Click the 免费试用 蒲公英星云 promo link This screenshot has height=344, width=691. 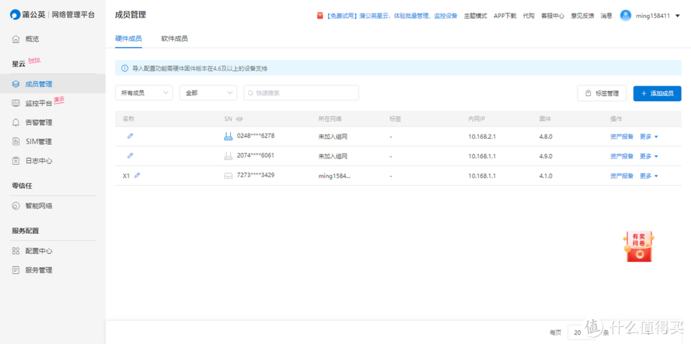coord(392,16)
